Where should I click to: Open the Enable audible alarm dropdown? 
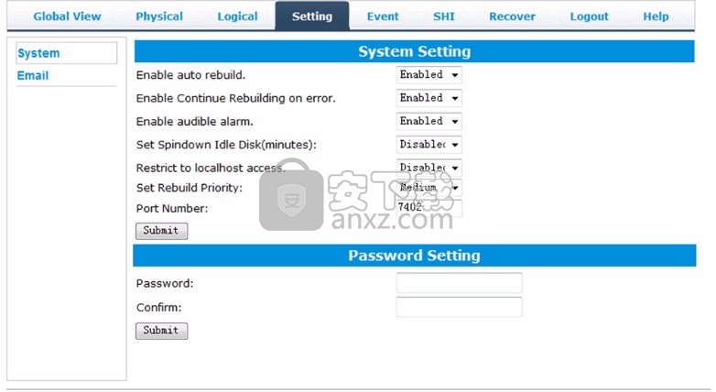click(429, 121)
